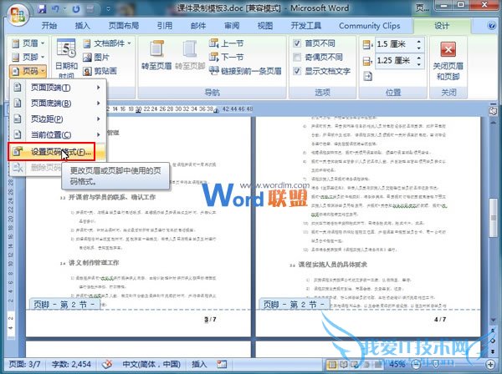Redo action in Quick Access Toolbar
This screenshot has width=502, height=374.
(76, 8)
